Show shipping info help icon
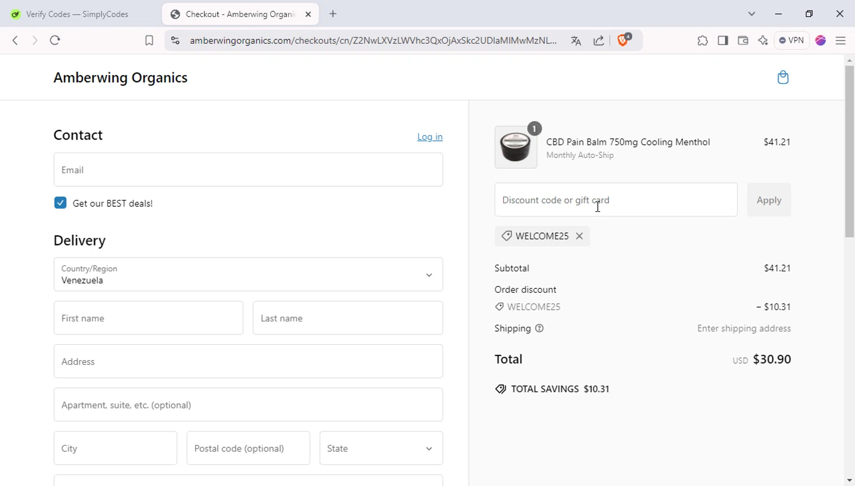Image resolution: width=855 pixels, height=486 pixels. pos(539,328)
